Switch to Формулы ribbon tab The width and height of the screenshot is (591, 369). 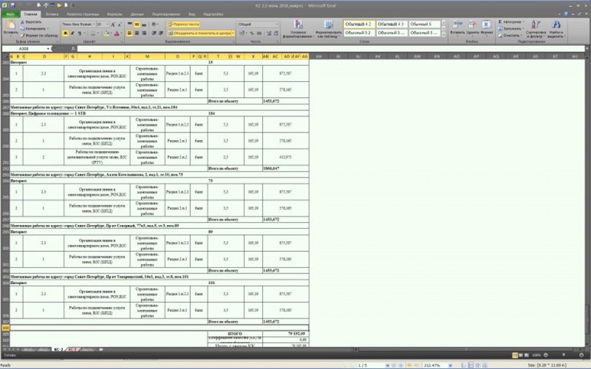click(x=114, y=14)
